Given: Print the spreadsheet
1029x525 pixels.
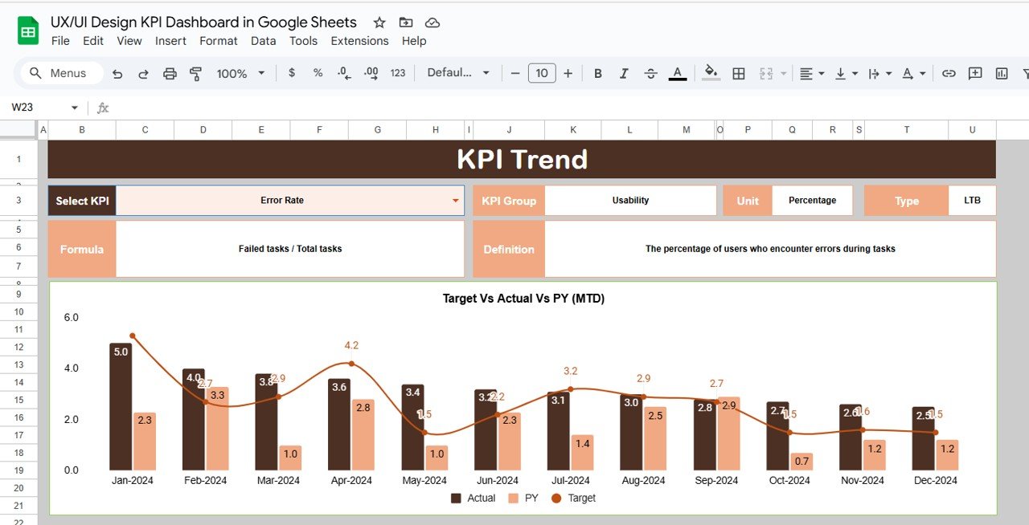Looking at the screenshot, I should [x=170, y=73].
